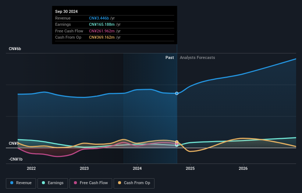
Task: Click the 2025 x-axis label
Action: pyautogui.click(x=190, y=168)
